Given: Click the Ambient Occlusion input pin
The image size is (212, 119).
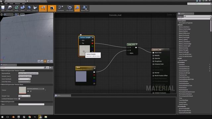Looking at the screenshot, I should point(153,93).
